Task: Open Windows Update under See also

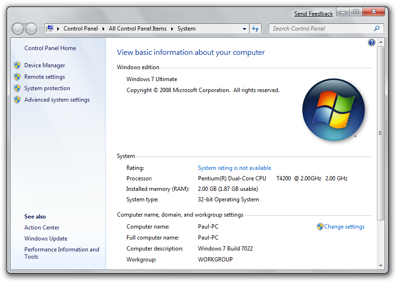Action: point(46,239)
